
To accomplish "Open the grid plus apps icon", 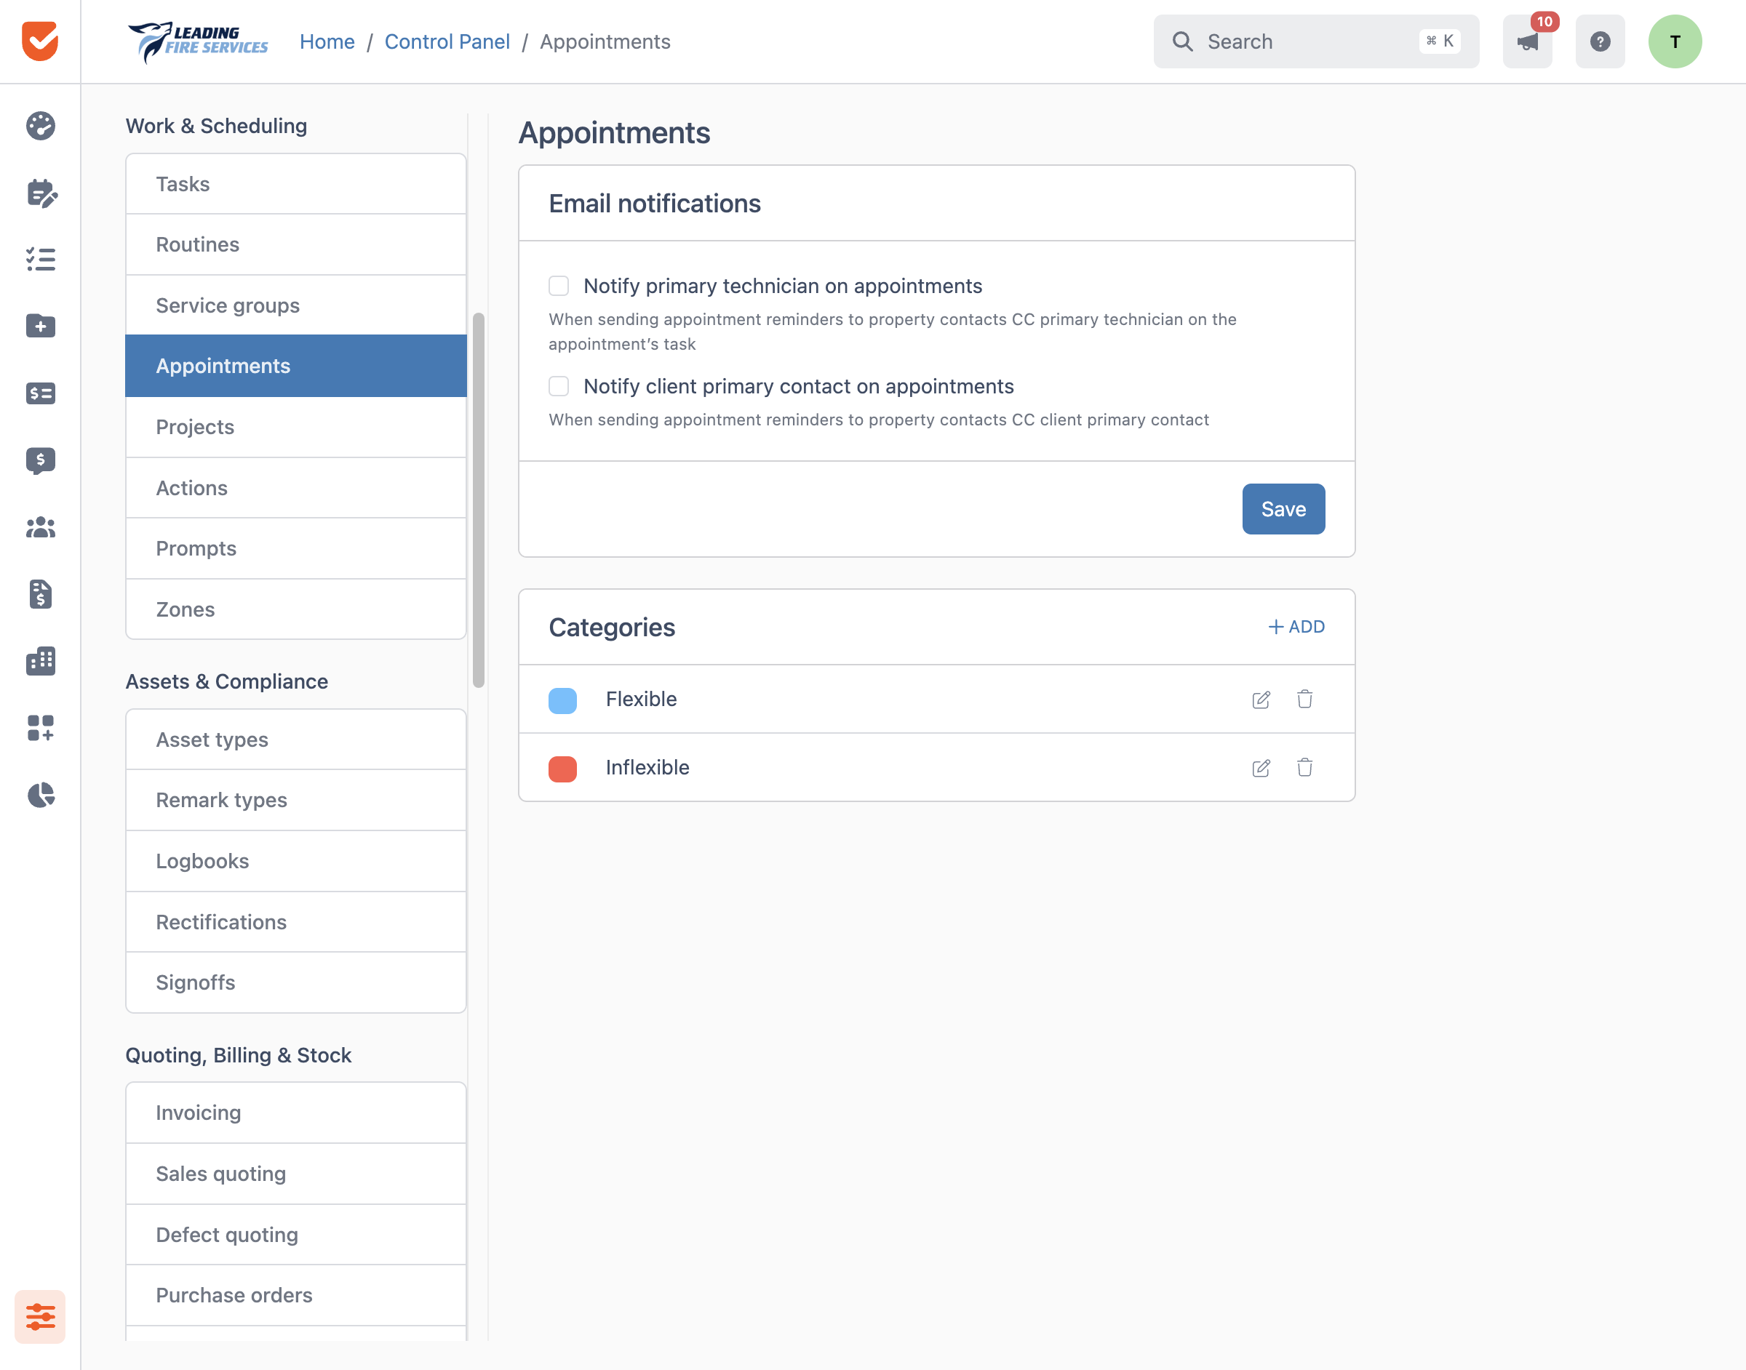I will tap(40, 729).
